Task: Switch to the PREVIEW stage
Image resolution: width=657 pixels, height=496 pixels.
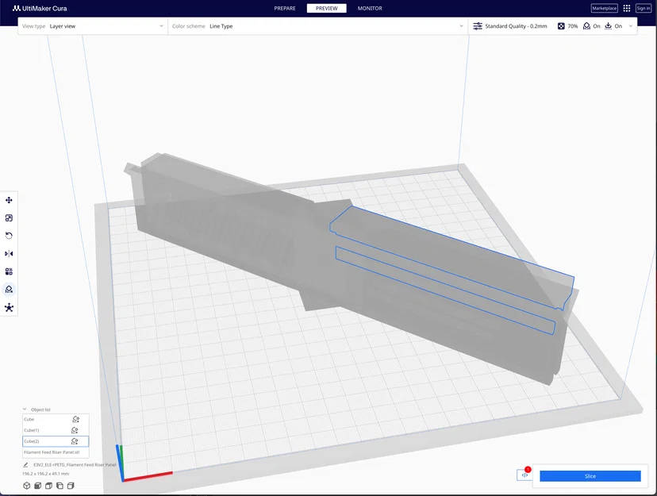Action: pos(326,9)
